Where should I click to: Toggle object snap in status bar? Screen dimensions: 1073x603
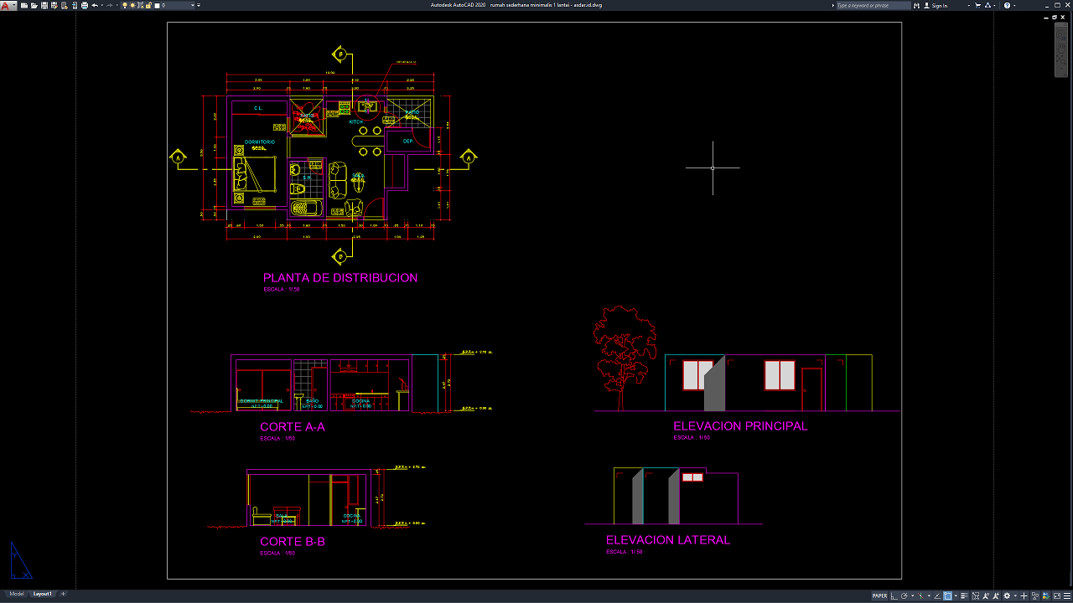coord(947,596)
